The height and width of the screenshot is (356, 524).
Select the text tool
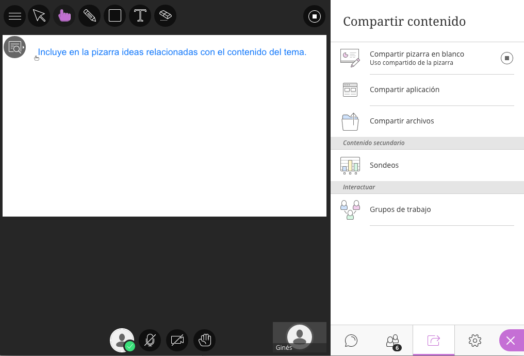pyautogui.click(x=140, y=16)
